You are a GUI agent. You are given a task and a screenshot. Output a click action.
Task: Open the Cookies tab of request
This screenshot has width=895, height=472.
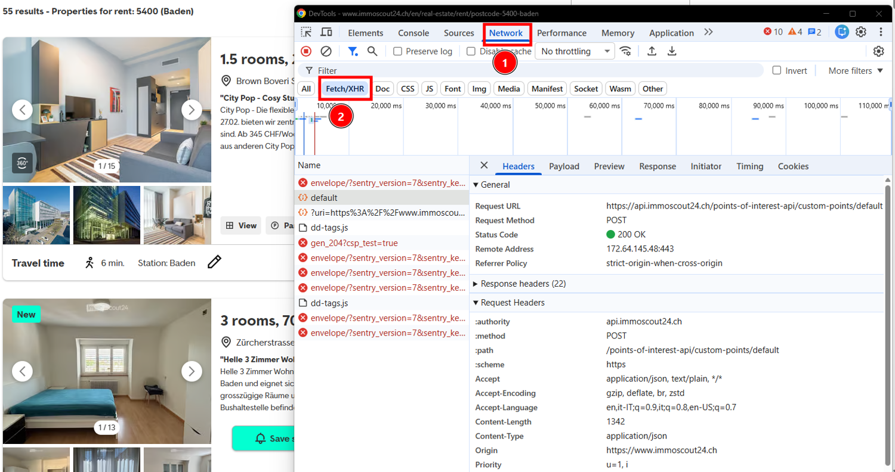(x=793, y=166)
